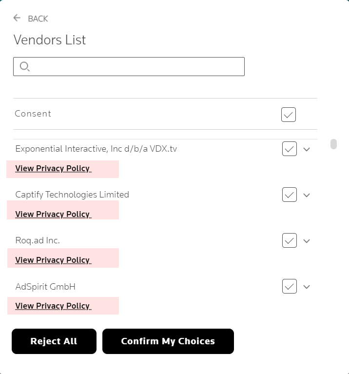Click the vendor list scrollbar thumb
The width and height of the screenshot is (349, 374).
333,144
